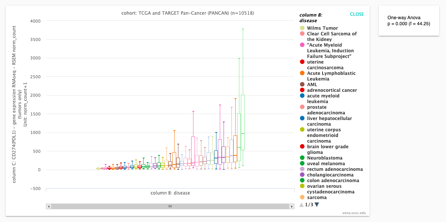
Task: Click Acute Lymphoblastic Leukemia orange swatch
Action: (302, 73)
